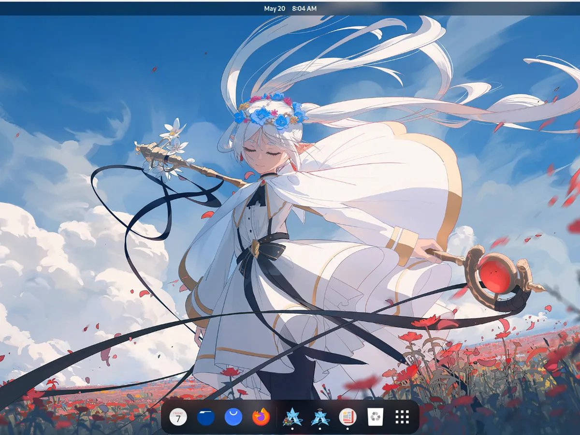Viewport: 580px width, 435px height.
Task: Open the Trash recycle bin in dock
Action: [x=375, y=417]
